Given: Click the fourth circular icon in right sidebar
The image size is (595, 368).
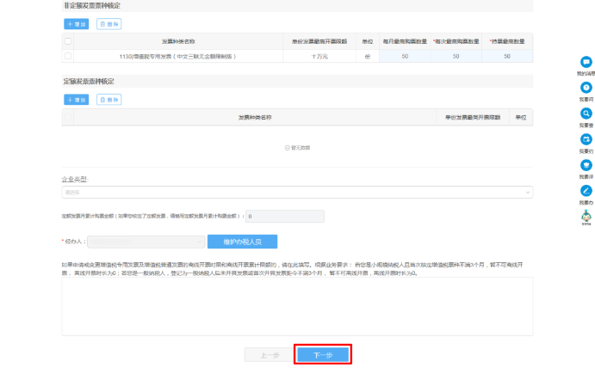Looking at the screenshot, I should click(x=586, y=138).
